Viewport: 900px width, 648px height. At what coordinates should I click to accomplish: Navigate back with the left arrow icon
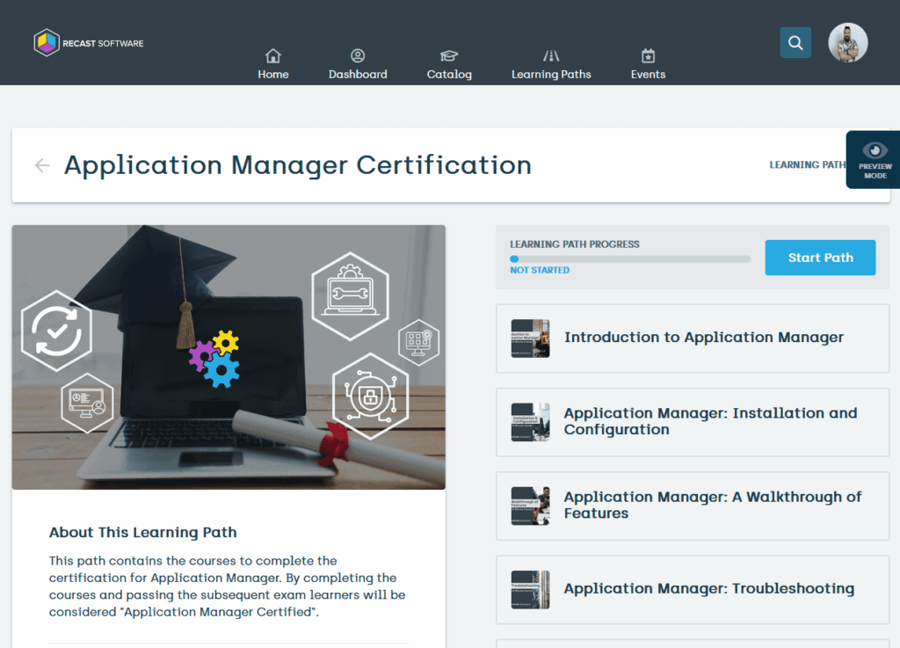pos(41,165)
